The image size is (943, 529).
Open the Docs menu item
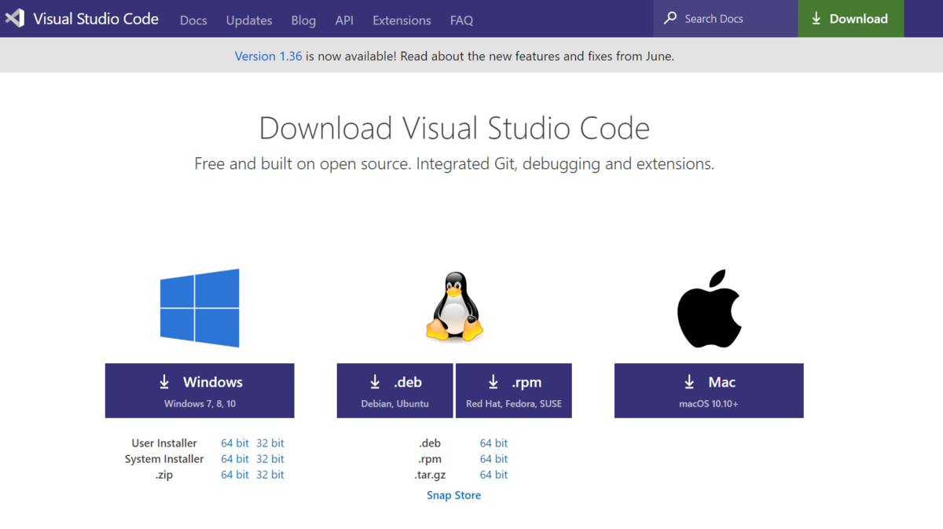(193, 20)
